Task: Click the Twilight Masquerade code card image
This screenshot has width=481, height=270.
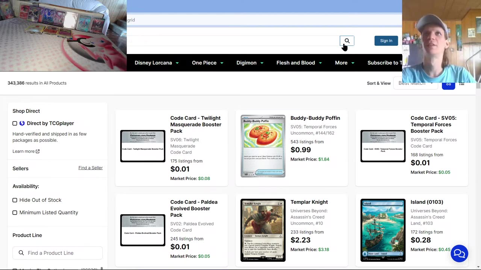Action: pos(143,146)
